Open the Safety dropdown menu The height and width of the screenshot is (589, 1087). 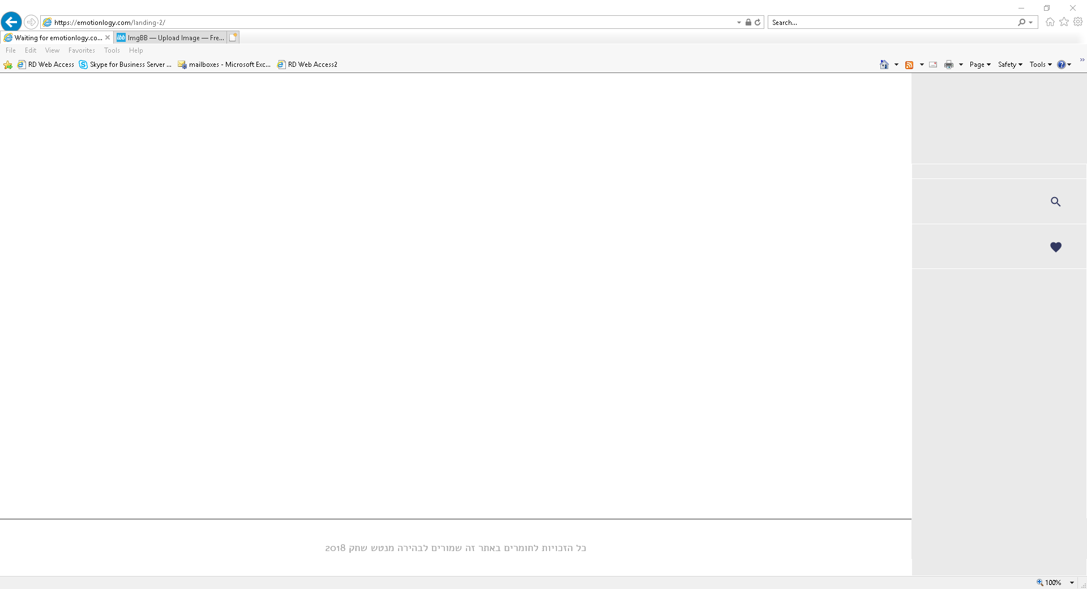[1010, 65]
